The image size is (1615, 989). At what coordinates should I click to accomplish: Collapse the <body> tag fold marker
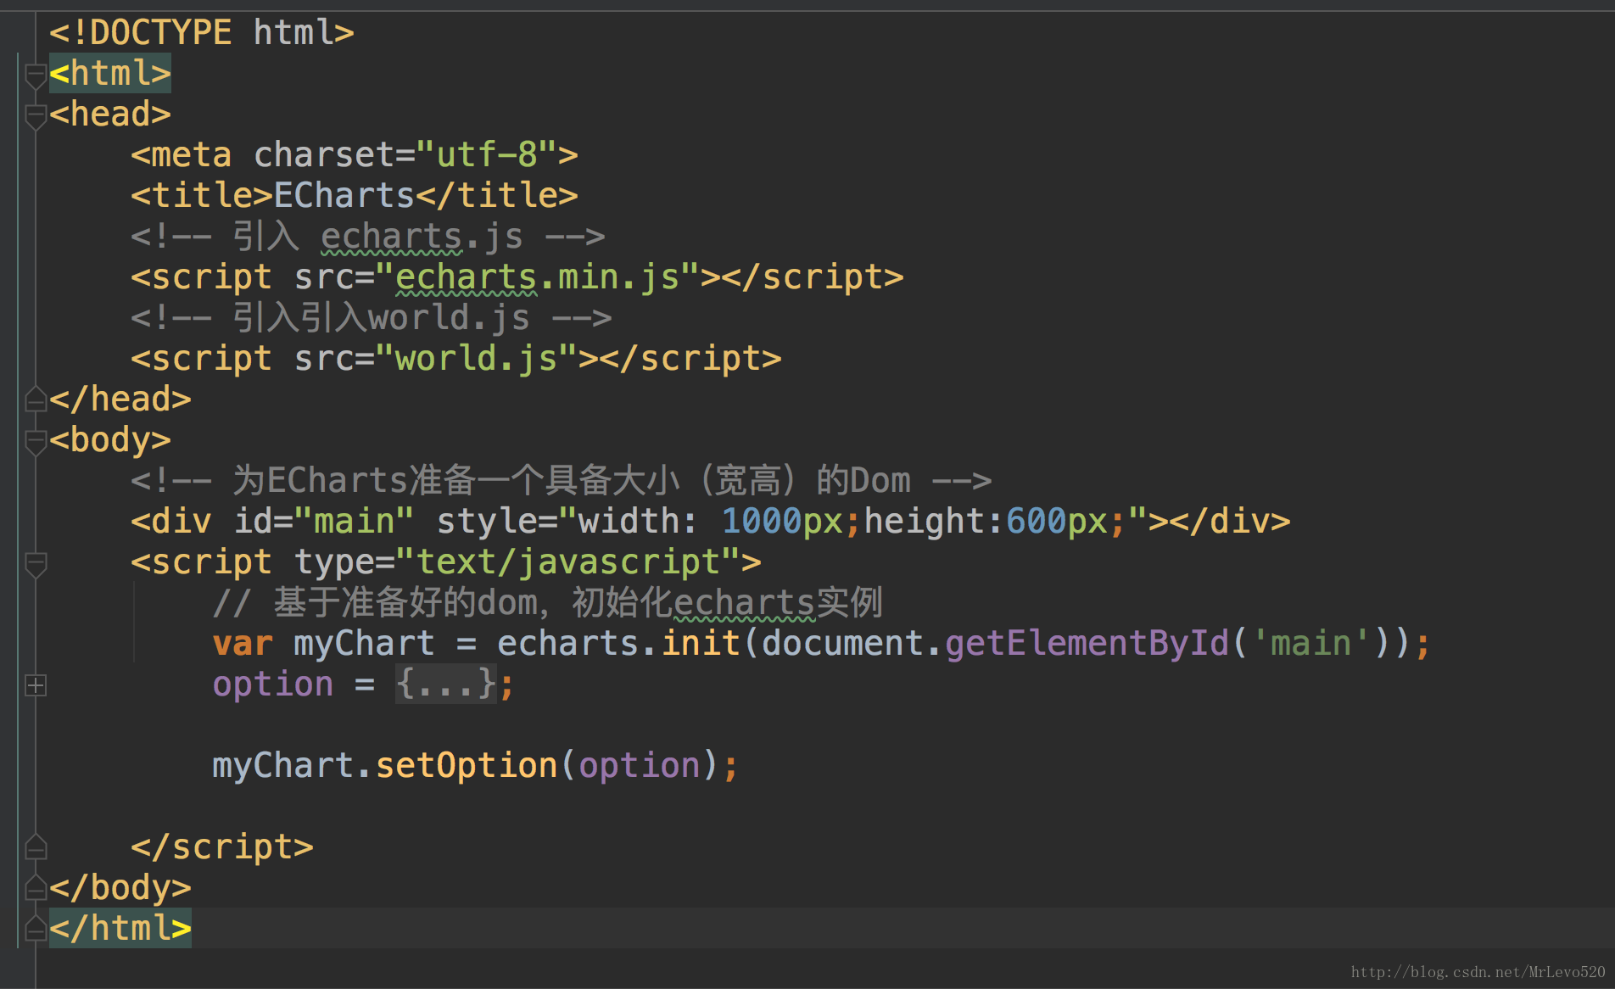pos(35,442)
